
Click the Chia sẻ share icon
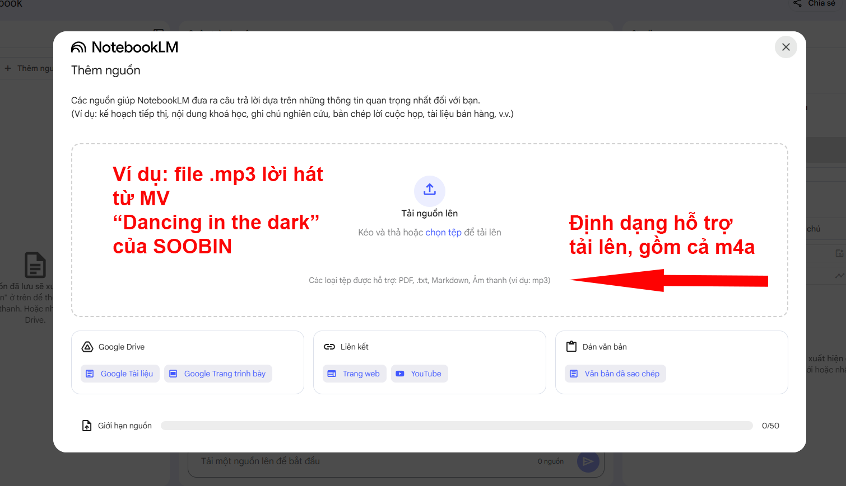[797, 3]
